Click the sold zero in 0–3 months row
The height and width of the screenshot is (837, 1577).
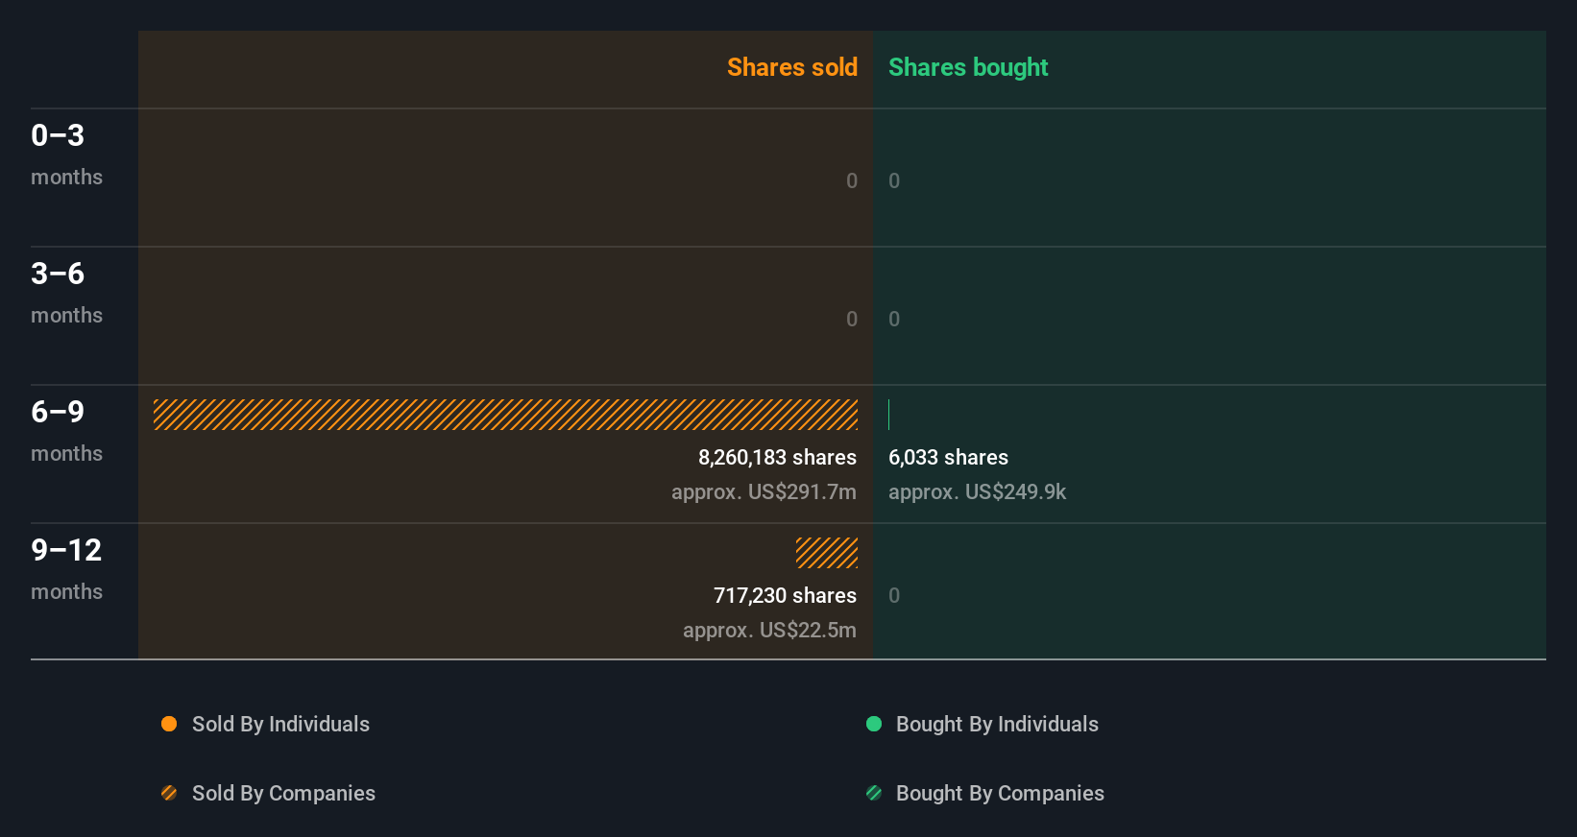point(852,180)
